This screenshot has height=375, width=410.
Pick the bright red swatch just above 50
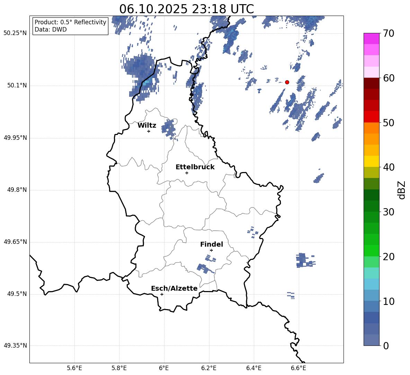point(372,117)
